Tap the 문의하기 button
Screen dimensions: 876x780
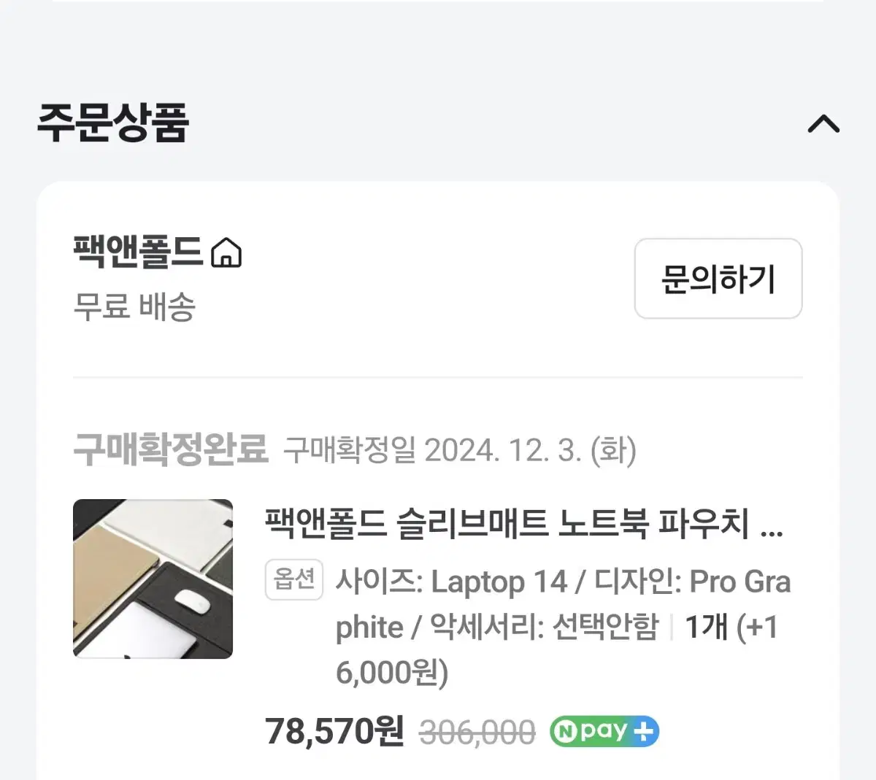718,278
